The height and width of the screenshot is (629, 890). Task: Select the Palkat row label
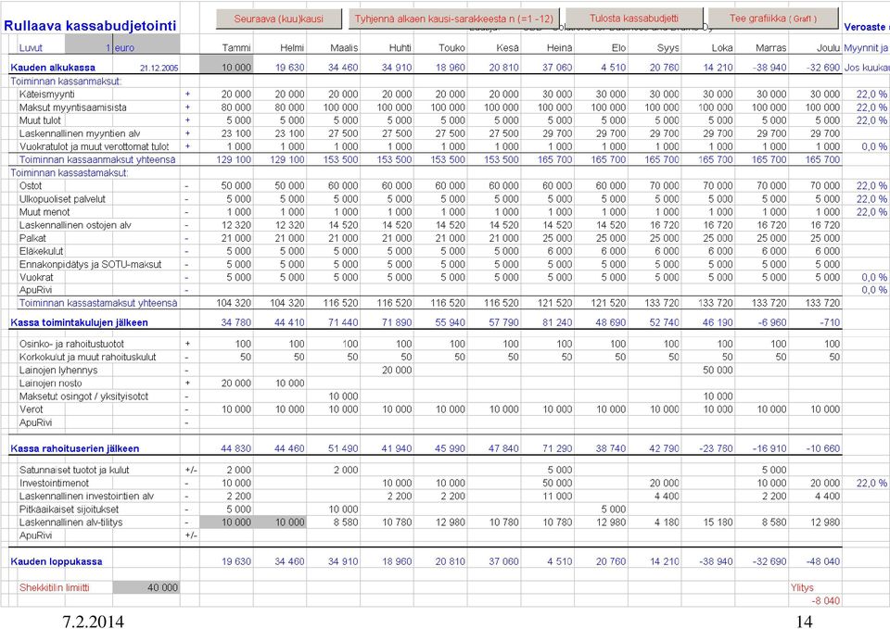tap(32, 238)
